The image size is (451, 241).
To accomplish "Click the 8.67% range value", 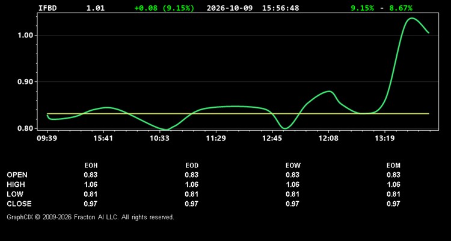I will click(x=400, y=8).
